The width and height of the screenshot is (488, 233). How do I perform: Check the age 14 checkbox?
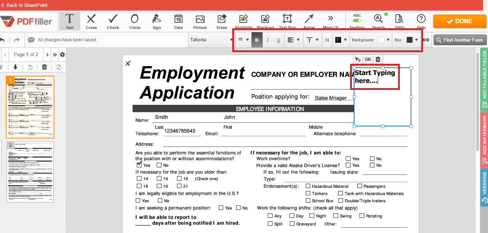pos(139,178)
